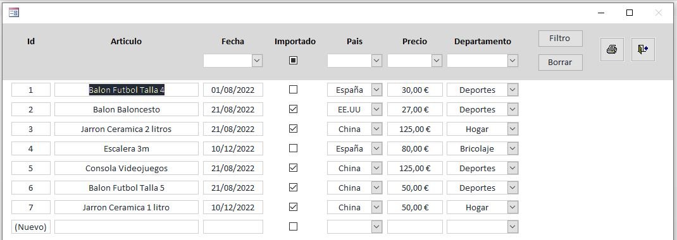Click the Borrar button
The height and width of the screenshot is (240, 677).
point(560,63)
